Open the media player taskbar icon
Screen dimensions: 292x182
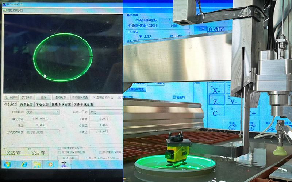click(50, 165)
